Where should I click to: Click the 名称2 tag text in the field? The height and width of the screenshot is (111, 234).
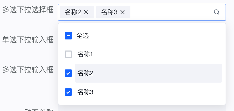tap(73, 12)
